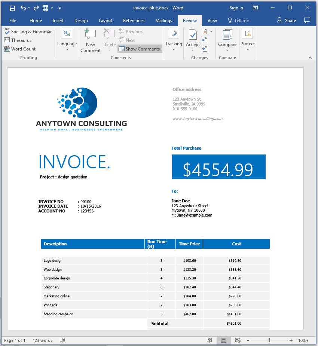Switch to the Mailings tab
The height and width of the screenshot is (346, 318).
point(163,21)
